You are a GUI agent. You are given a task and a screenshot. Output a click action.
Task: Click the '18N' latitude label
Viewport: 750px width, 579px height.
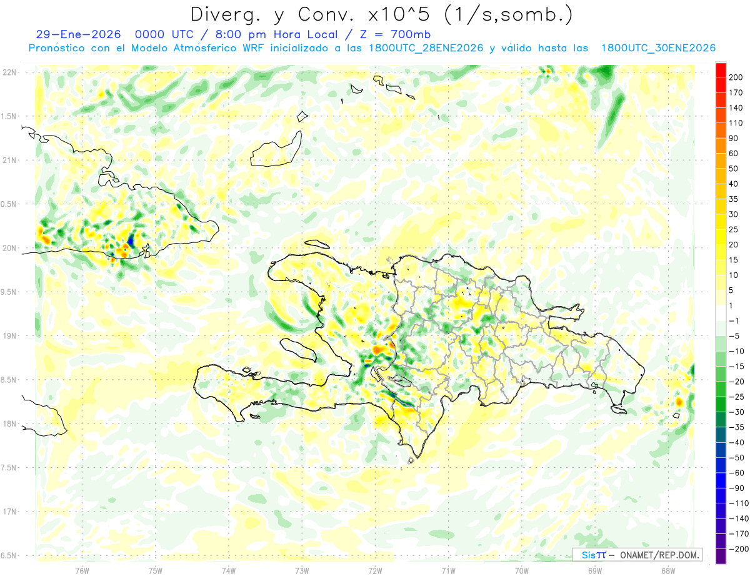click(9, 423)
